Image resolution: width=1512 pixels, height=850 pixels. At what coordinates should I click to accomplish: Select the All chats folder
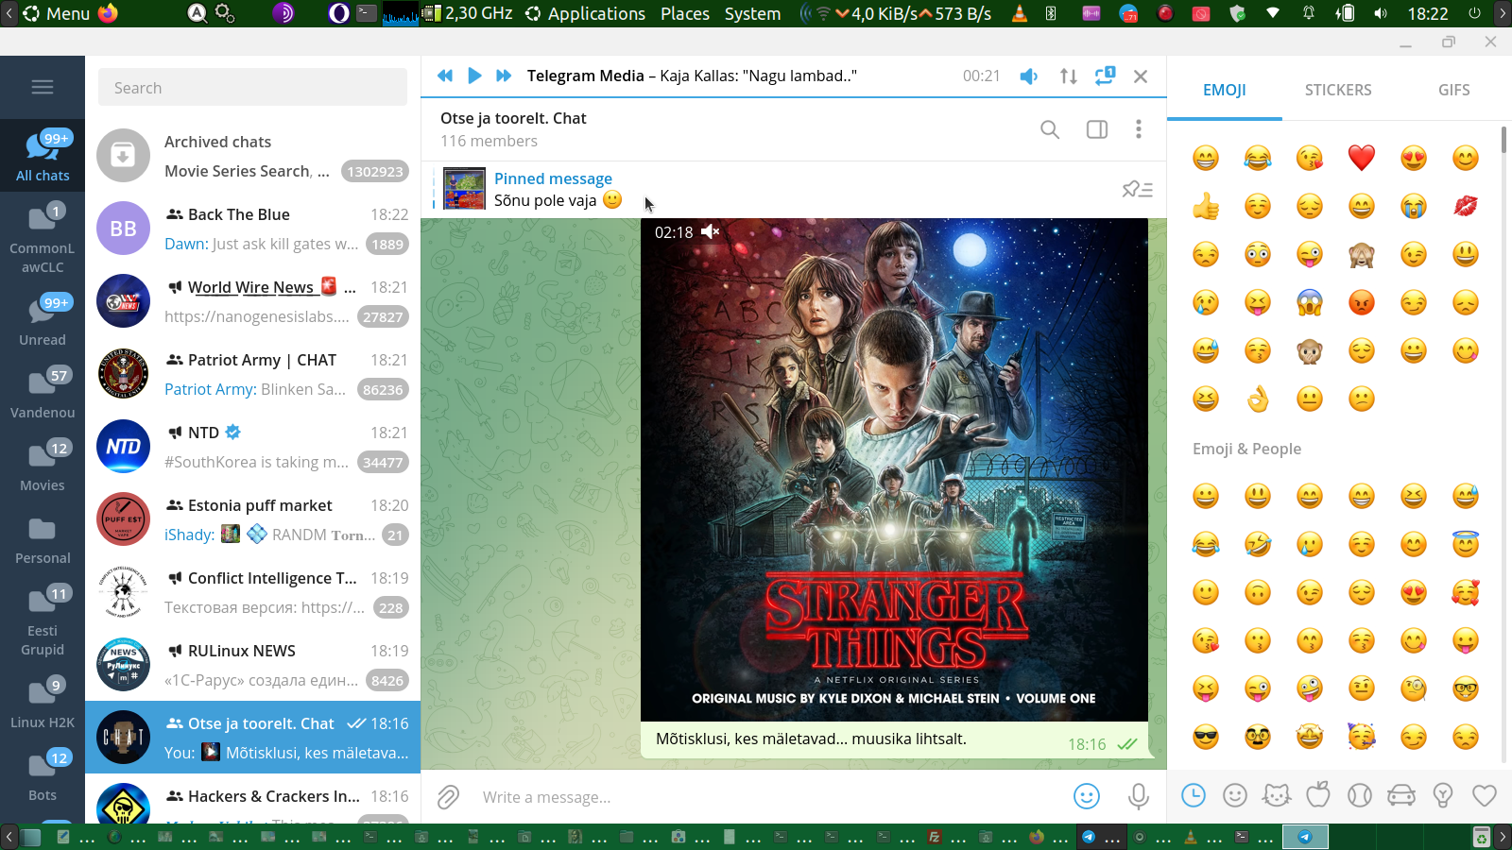43,156
